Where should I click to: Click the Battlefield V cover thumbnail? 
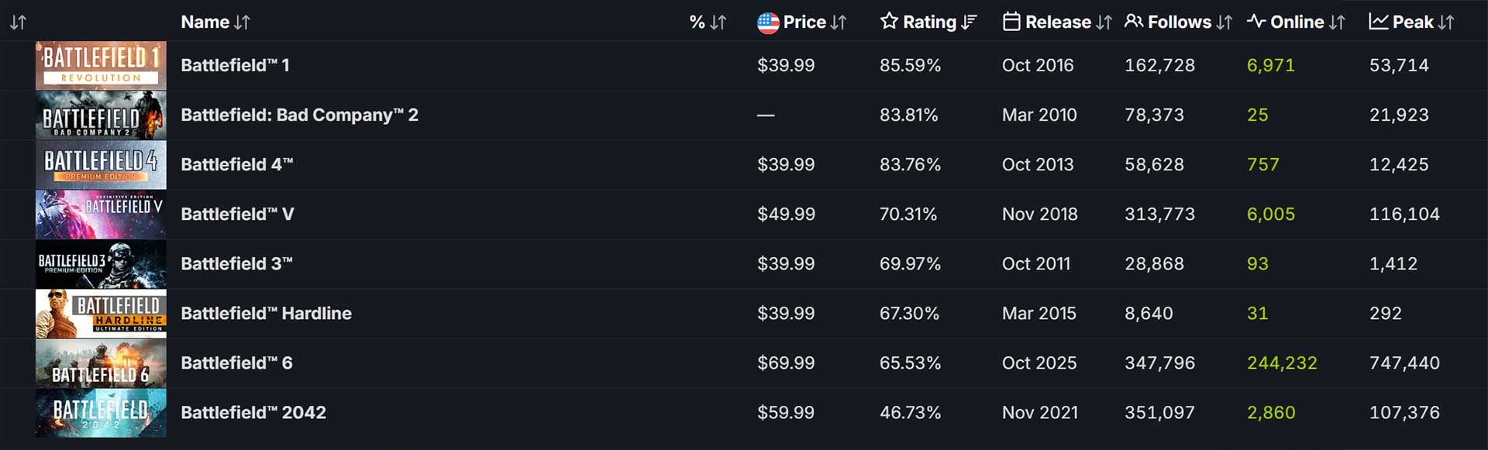point(101,215)
